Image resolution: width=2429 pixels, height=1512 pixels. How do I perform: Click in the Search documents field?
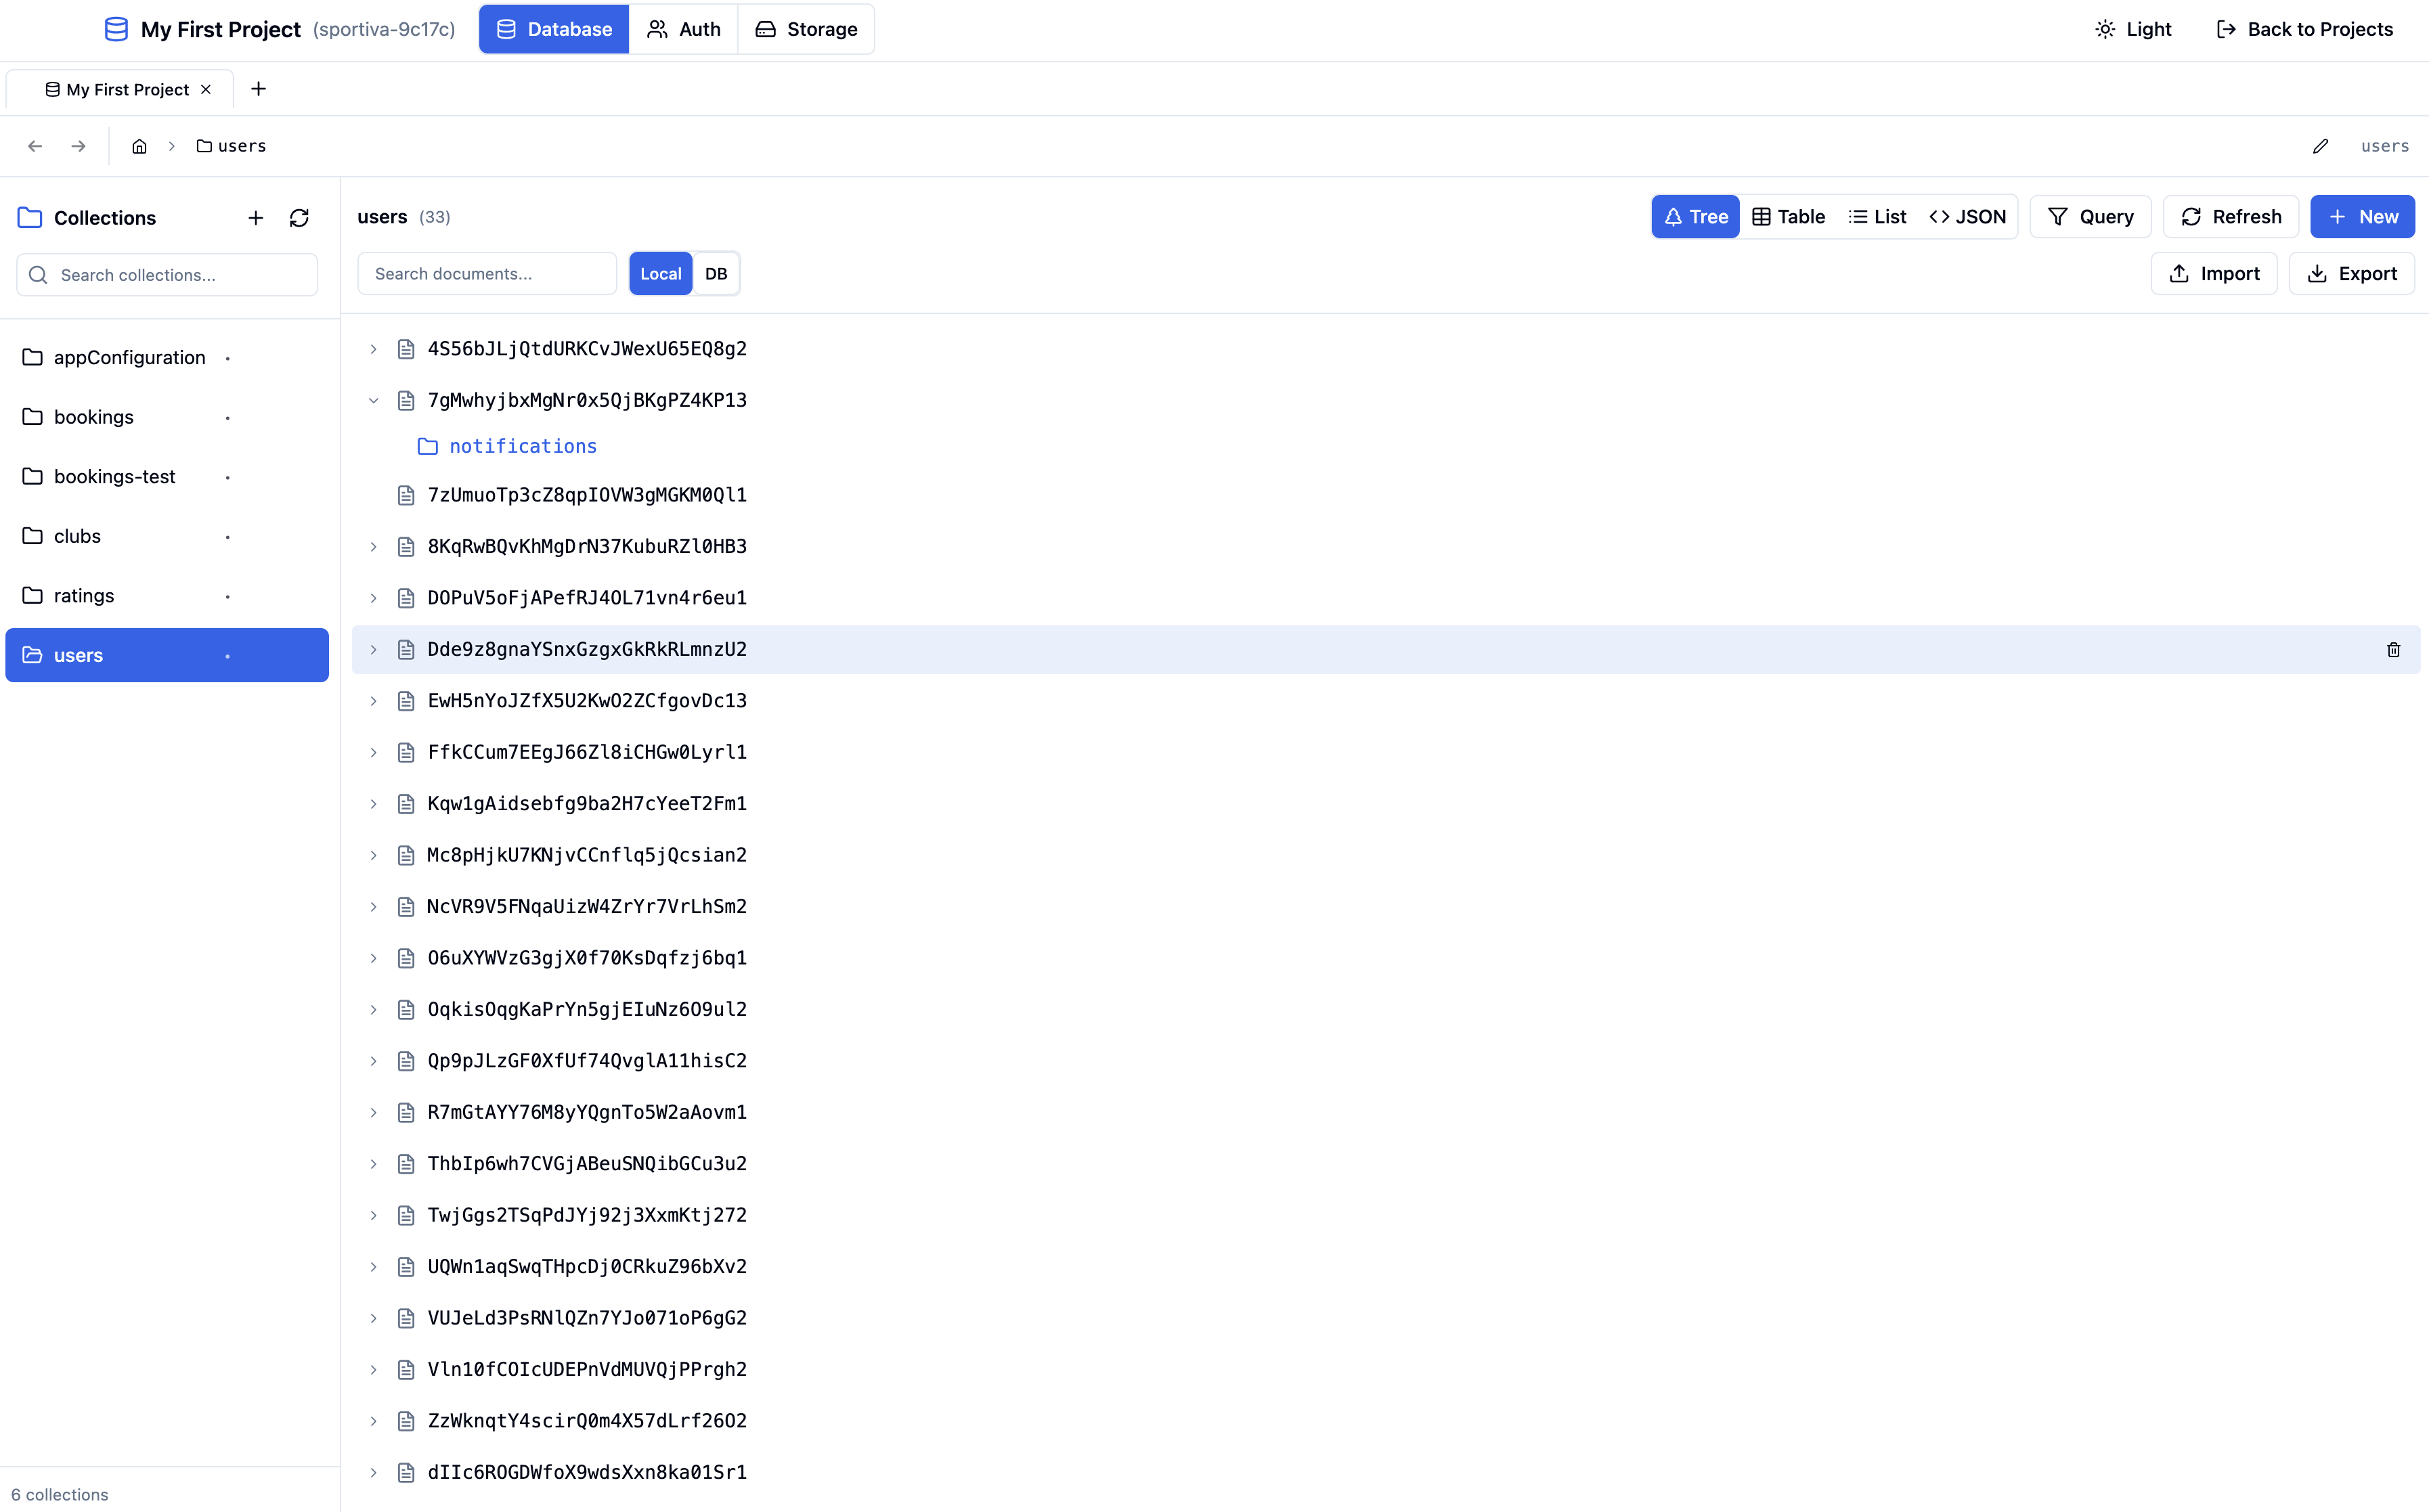coord(487,273)
